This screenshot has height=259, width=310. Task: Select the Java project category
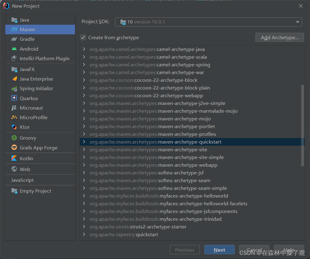point(40,20)
